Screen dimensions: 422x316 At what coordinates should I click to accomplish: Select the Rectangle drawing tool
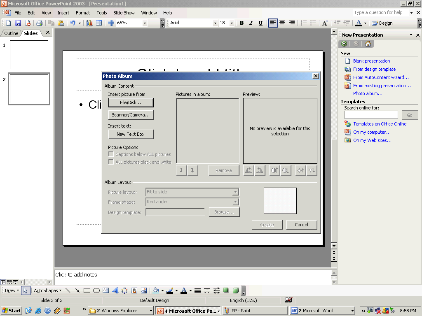tap(87, 290)
